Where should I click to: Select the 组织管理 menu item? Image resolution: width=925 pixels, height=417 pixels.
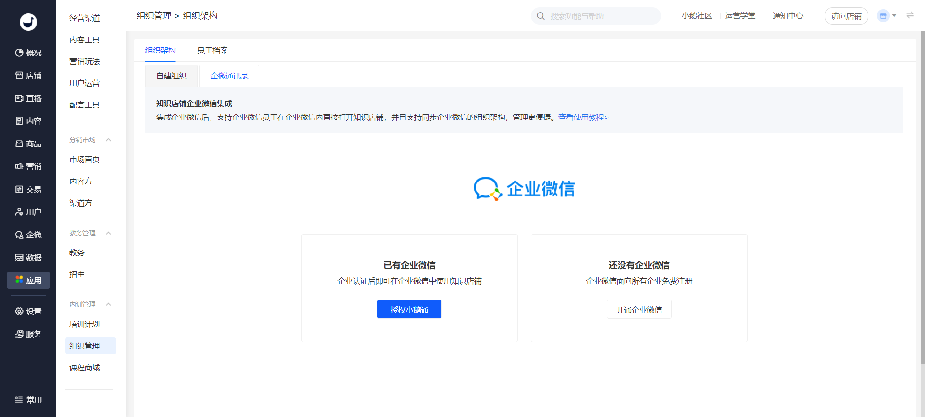pos(91,346)
